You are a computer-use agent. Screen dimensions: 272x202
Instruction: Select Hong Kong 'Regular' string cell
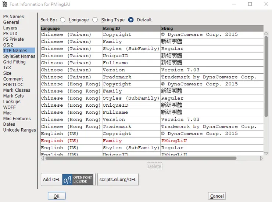pos(212,98)
